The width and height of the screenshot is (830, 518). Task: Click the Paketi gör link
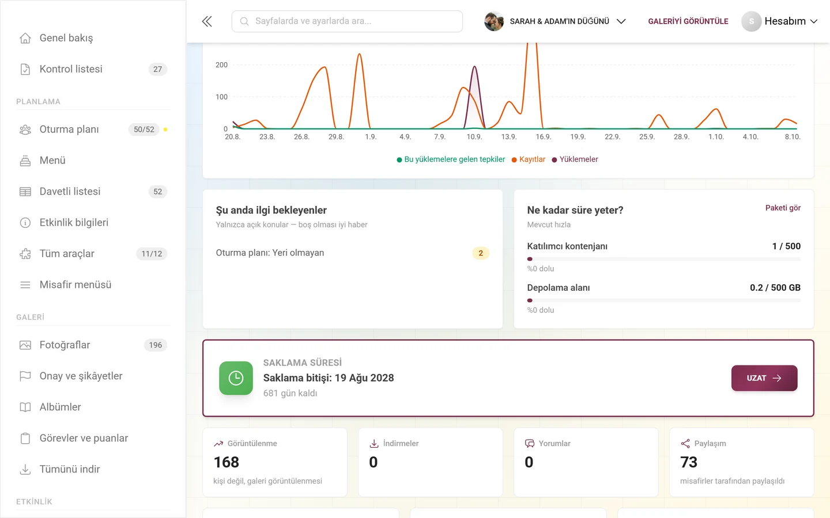point(783,208)
